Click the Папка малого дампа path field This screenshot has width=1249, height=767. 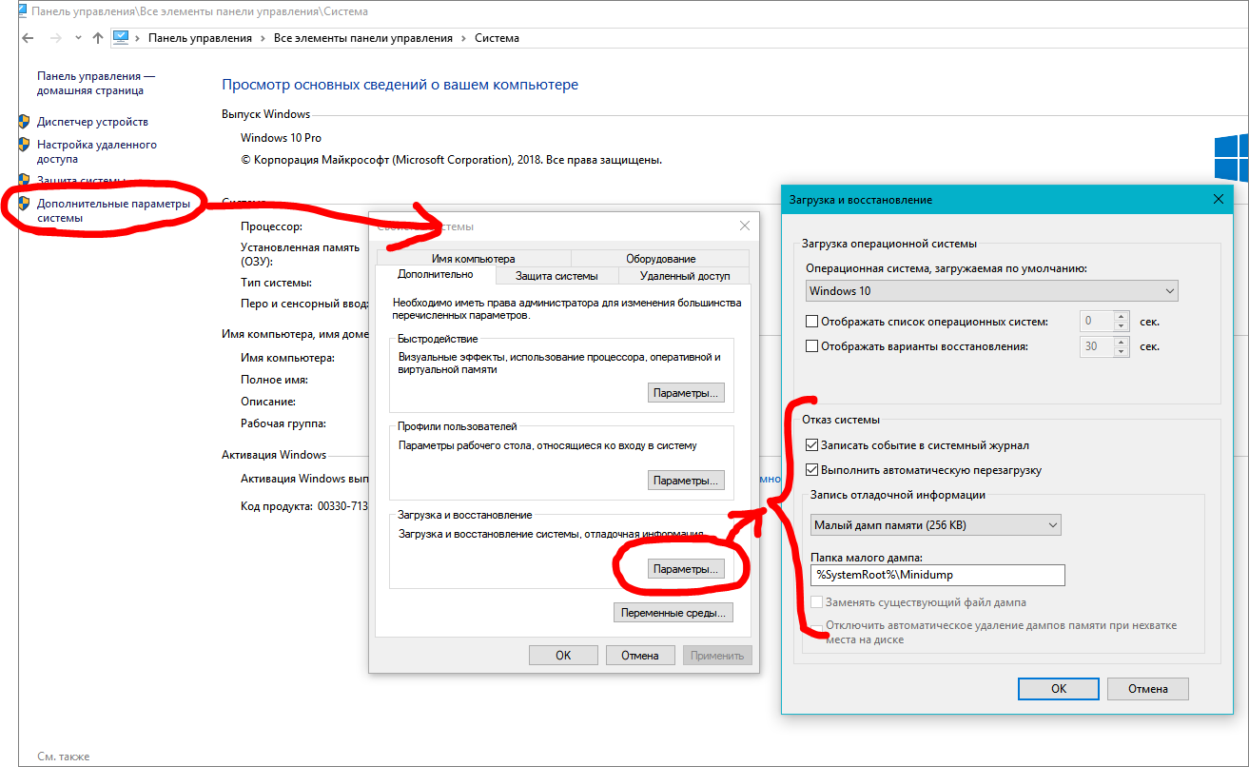point(937,575)
